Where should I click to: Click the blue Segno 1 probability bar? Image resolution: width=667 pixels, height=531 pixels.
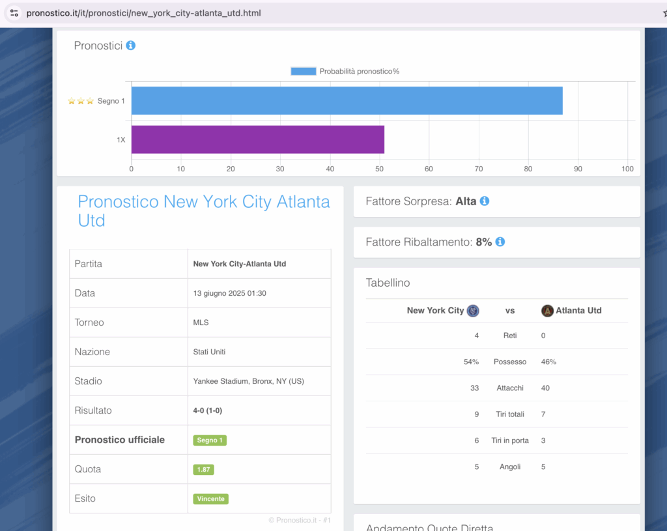point(347,101)
